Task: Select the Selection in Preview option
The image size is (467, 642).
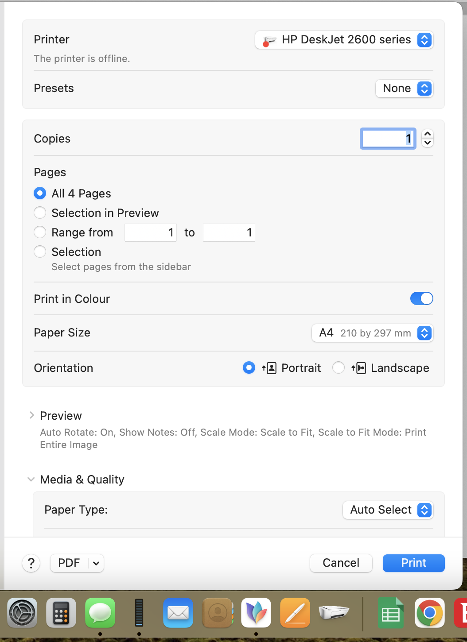Action: pyautogui.click(x=40, y=213)
